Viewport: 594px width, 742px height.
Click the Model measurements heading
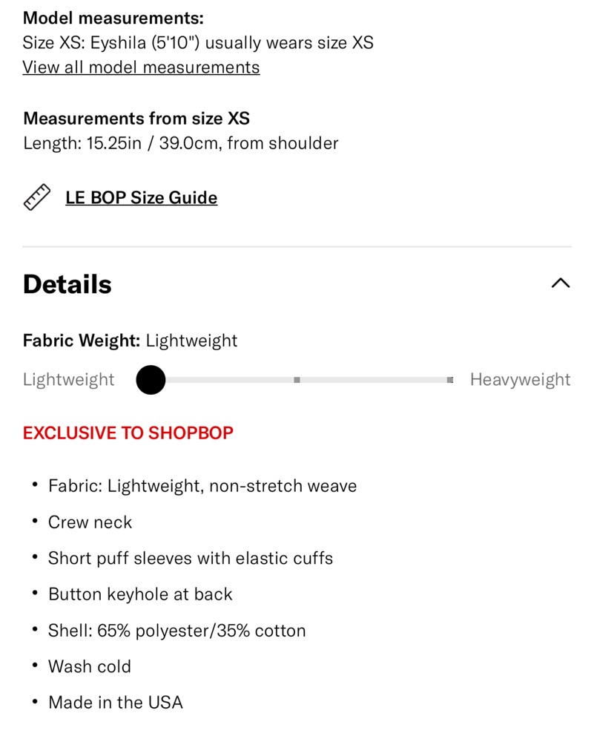pyautogui.click(x=113, y=18)
